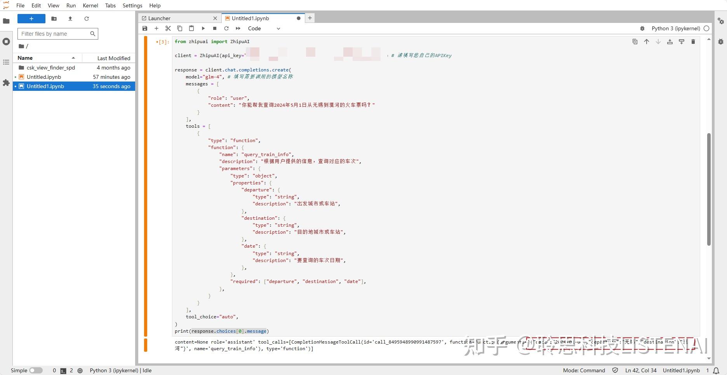Click the notebook trust shield icon
This screenshot has height=375, width=727.
pyautogui.click(x=615, y=370)
